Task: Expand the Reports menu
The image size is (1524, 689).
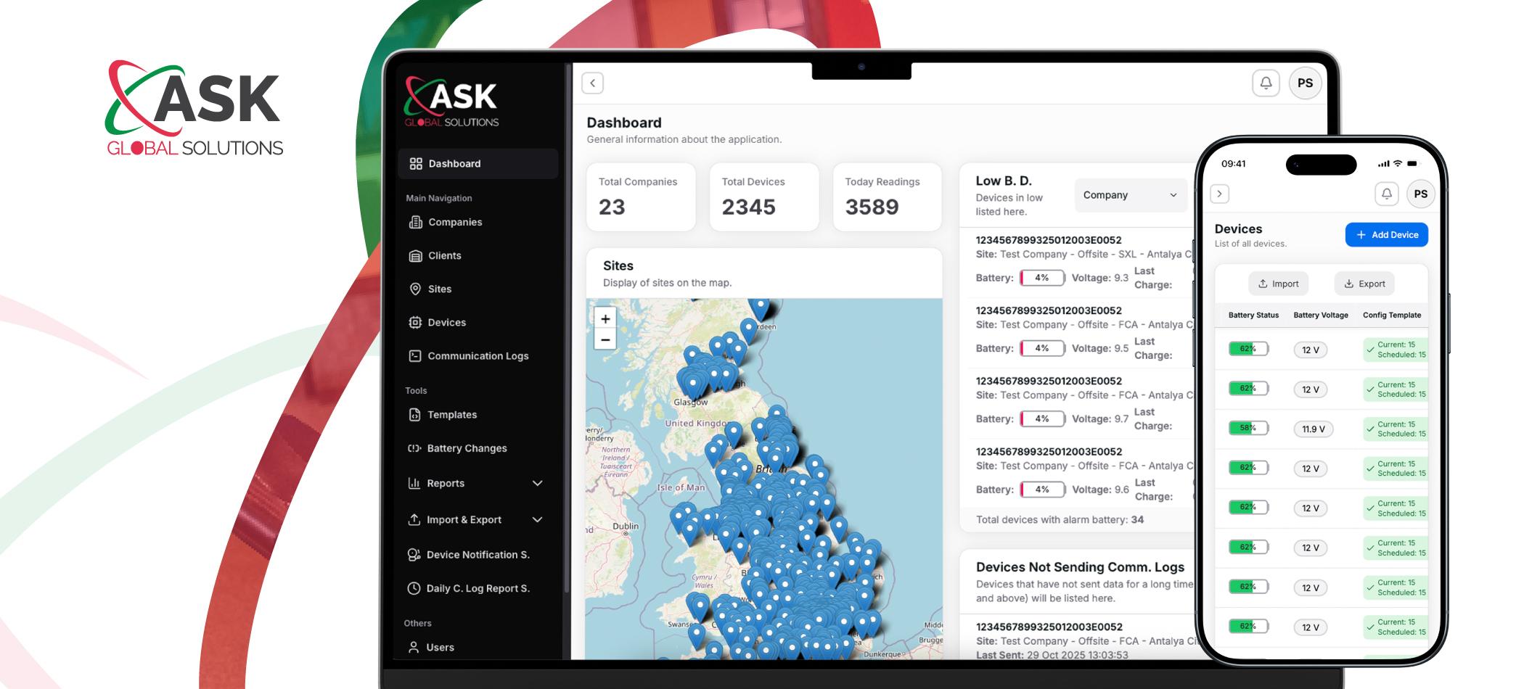Action: [446, 483]
